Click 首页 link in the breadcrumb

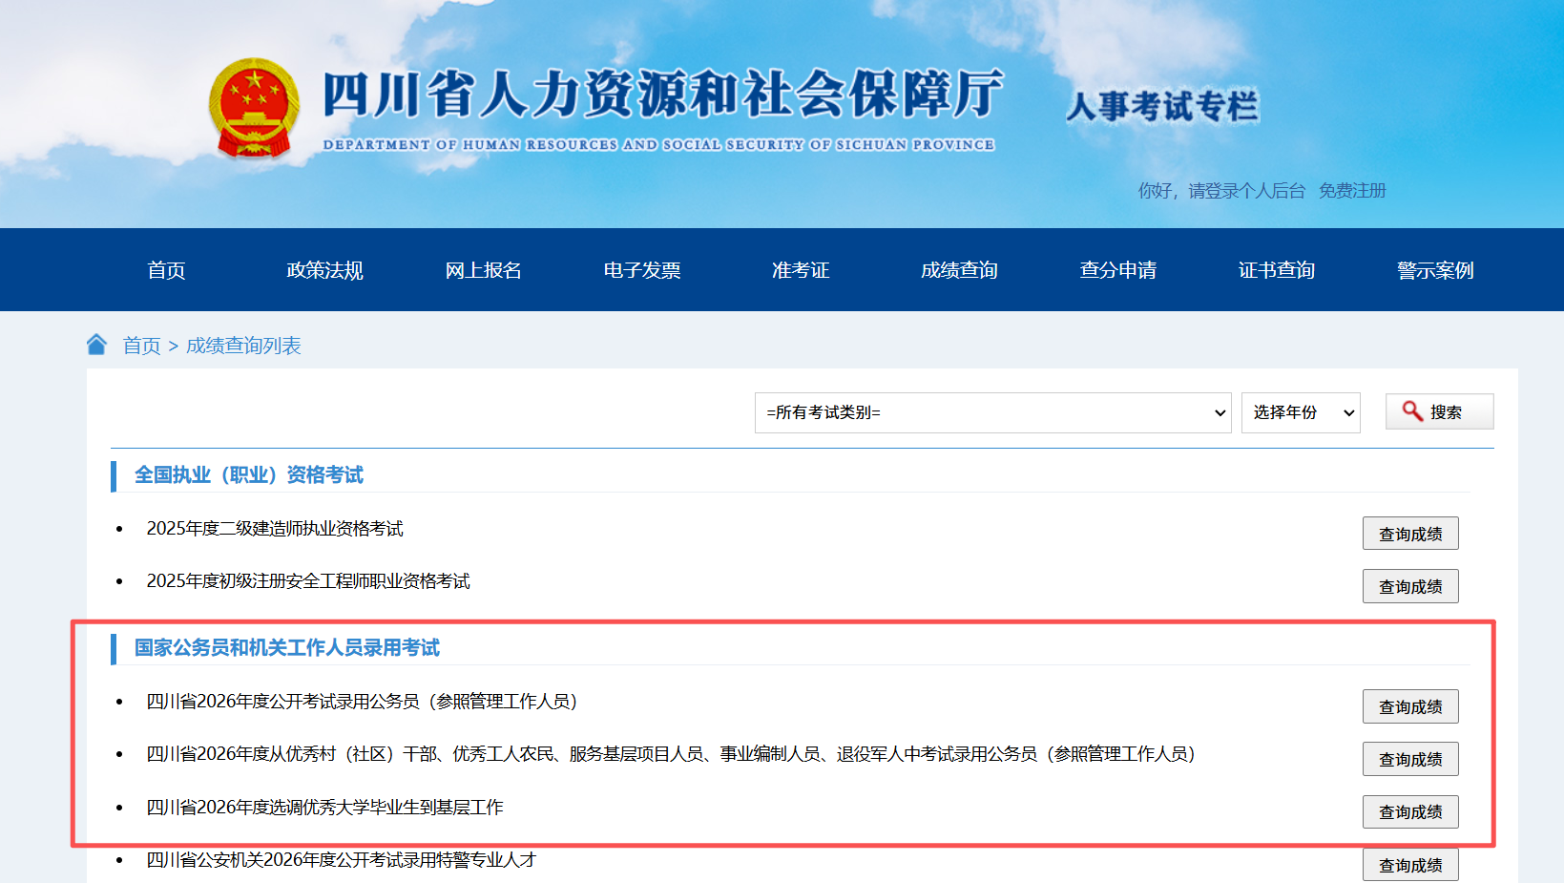click(x=141, y=346)
